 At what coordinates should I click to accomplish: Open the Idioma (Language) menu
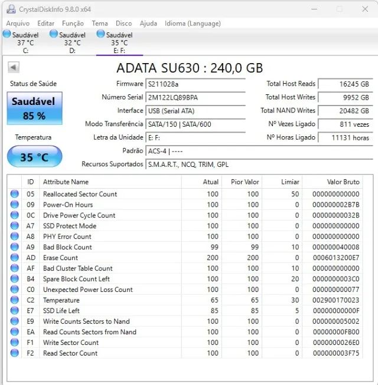tap(193, 24)
